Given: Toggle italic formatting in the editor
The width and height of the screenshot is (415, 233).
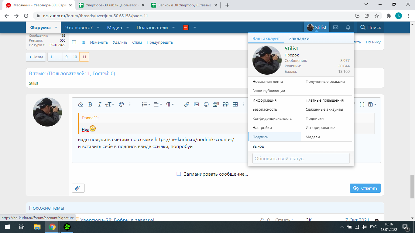Looking at the screenshot, I should 99,104.
